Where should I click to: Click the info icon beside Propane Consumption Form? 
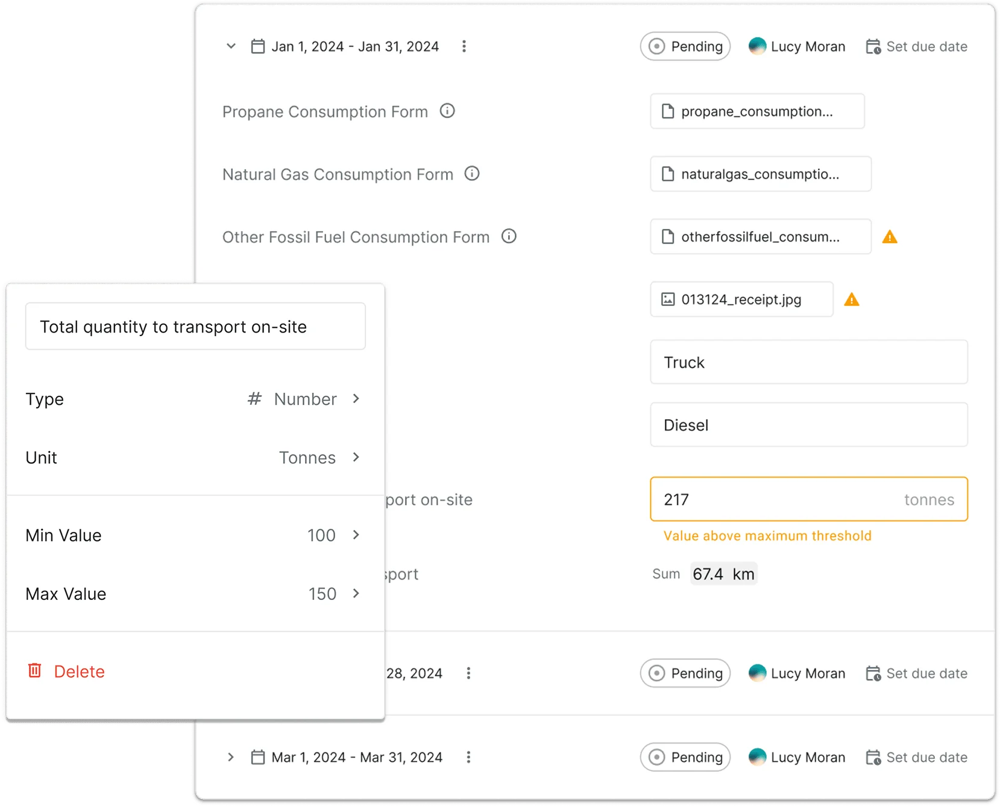[447, 111]
